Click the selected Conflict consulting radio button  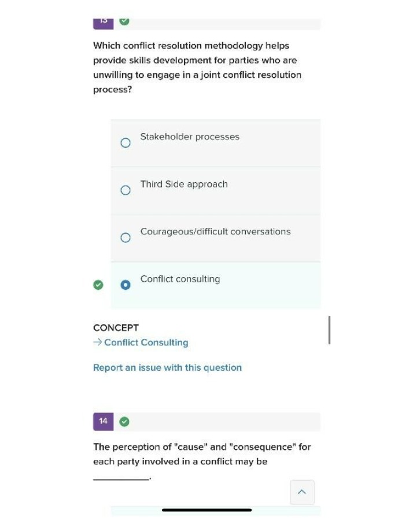126,285
